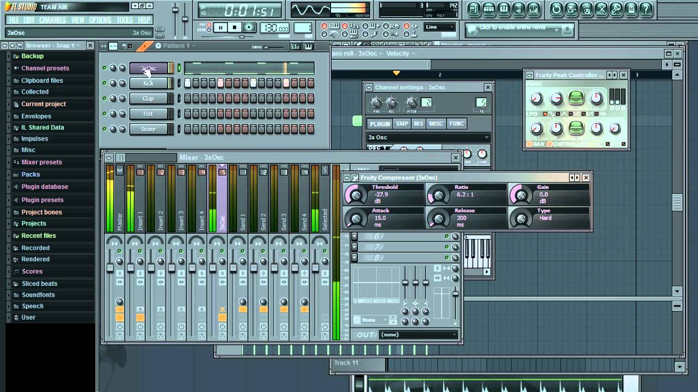The height and width of the screenshot is (392, 698).
Task: Show the Step Sequencer via its toolbar icon
Action: [489, 9]
